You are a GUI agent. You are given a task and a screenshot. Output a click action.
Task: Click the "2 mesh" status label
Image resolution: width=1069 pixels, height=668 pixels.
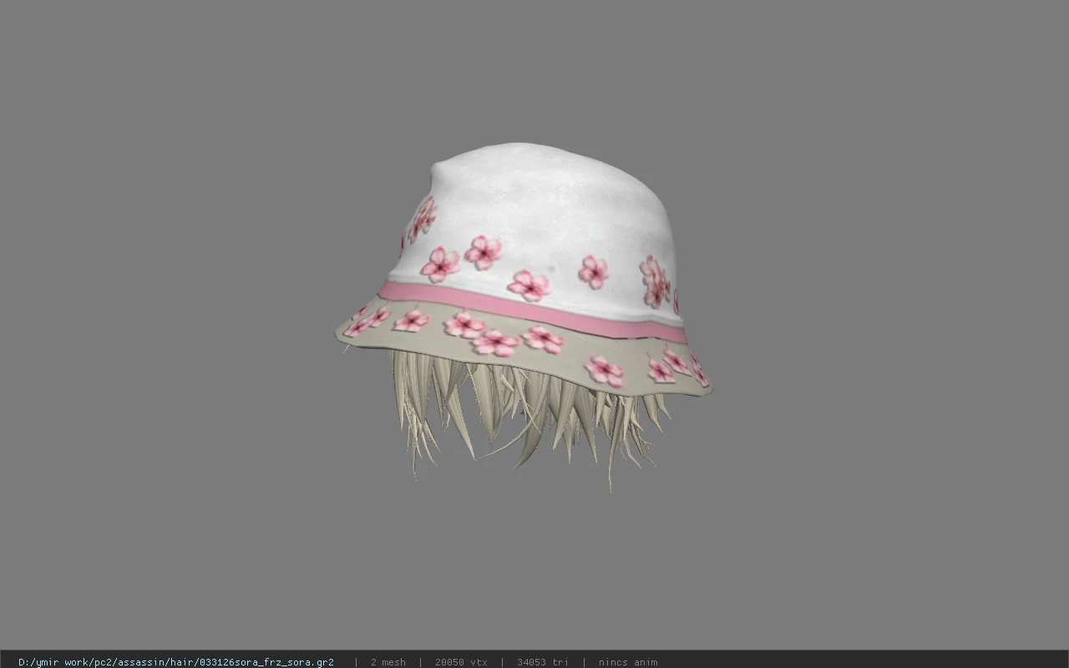coord(388,662)
